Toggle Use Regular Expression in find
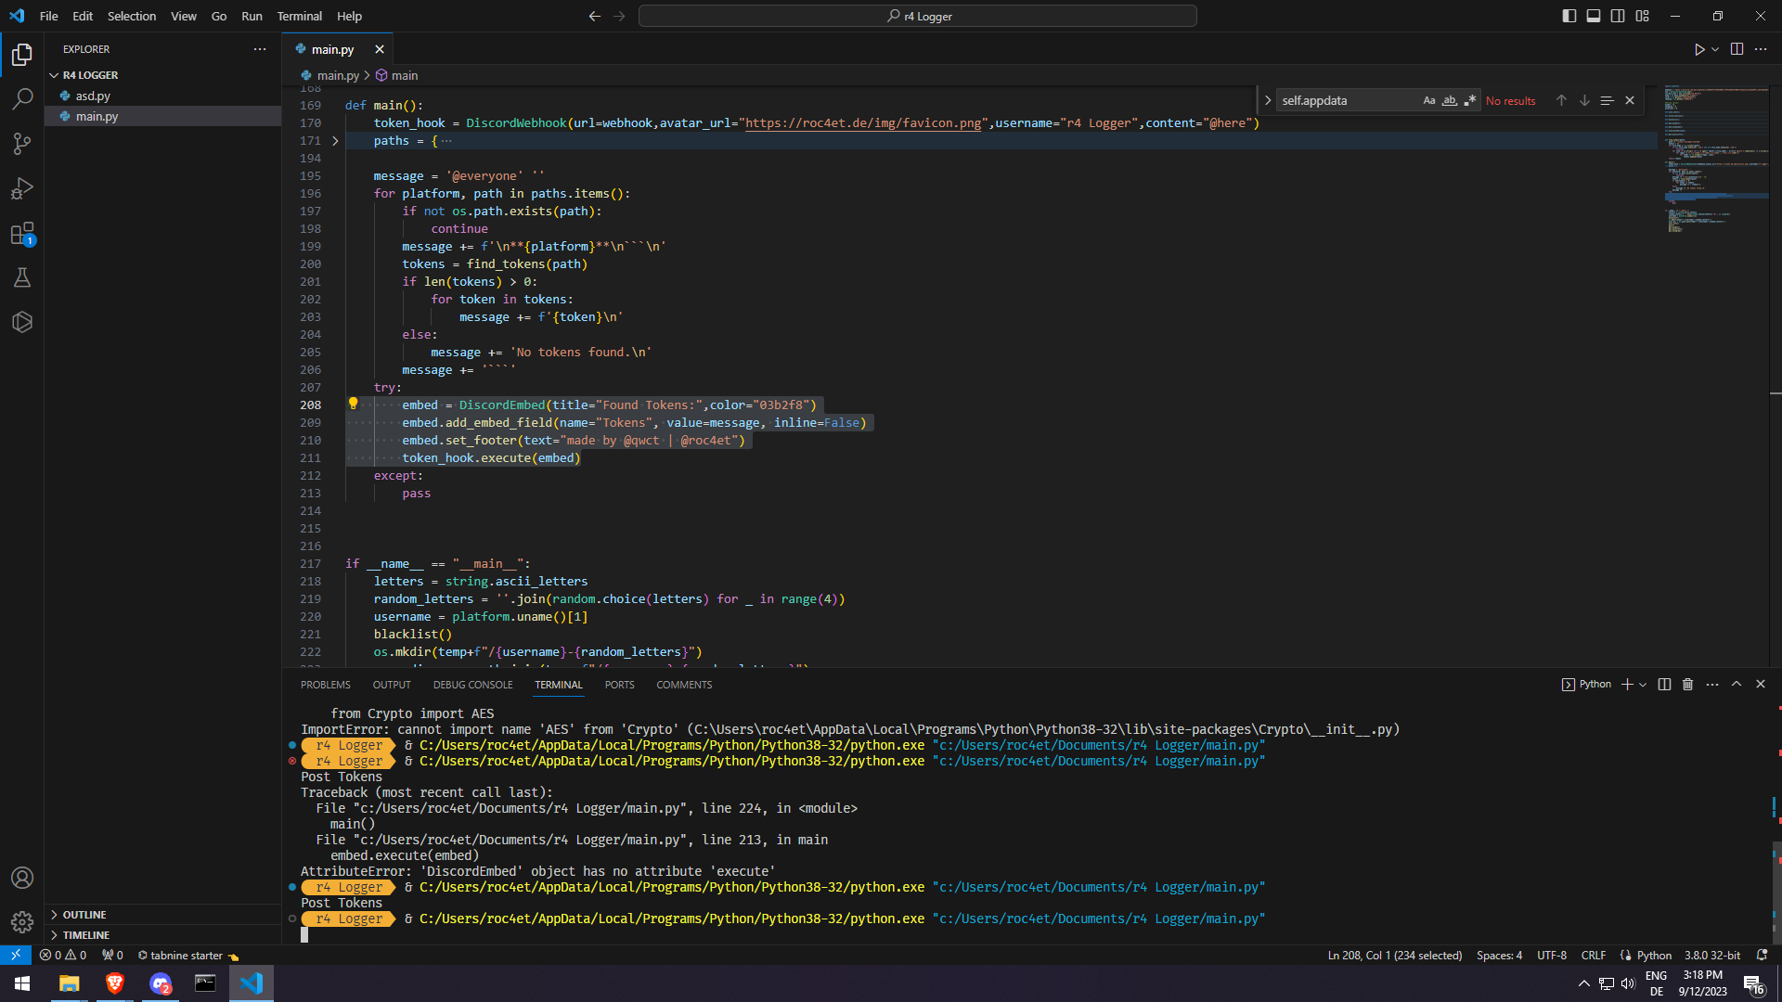The width and height of the screenshot is (1782, 1002). (1470, 100)
